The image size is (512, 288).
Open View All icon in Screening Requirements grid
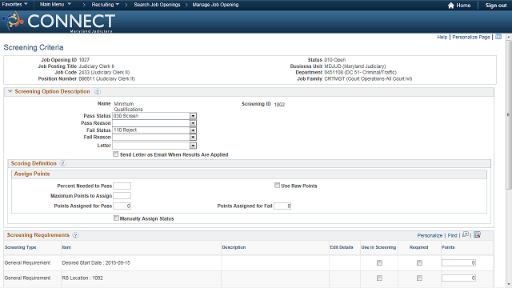coord(466,234)
